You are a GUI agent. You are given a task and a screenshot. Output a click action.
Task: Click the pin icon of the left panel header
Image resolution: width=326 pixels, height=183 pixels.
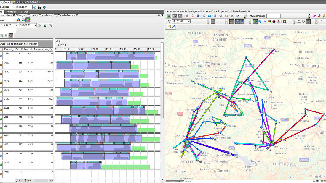159,15
